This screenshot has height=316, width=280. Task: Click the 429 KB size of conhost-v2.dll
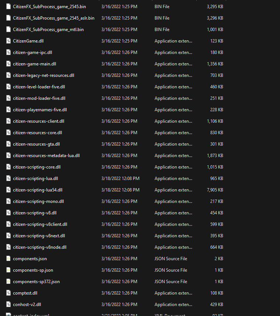217,305
